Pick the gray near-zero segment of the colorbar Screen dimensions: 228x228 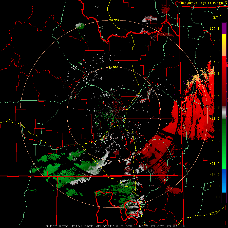point(224,113)
